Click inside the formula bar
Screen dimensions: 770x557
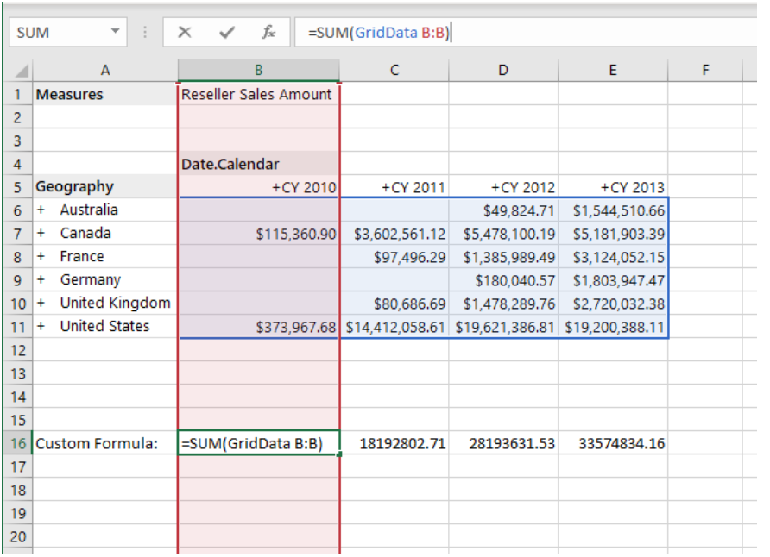pos(432,32)
